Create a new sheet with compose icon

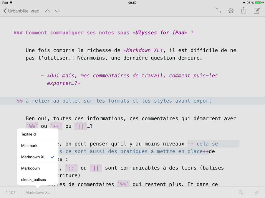pos(257,11)
